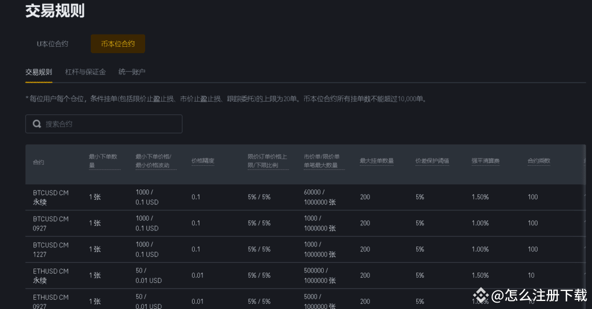Click the watermark logo next to 怎么注册下载
This screenshot has width=592, height=309.
[481, 296]
